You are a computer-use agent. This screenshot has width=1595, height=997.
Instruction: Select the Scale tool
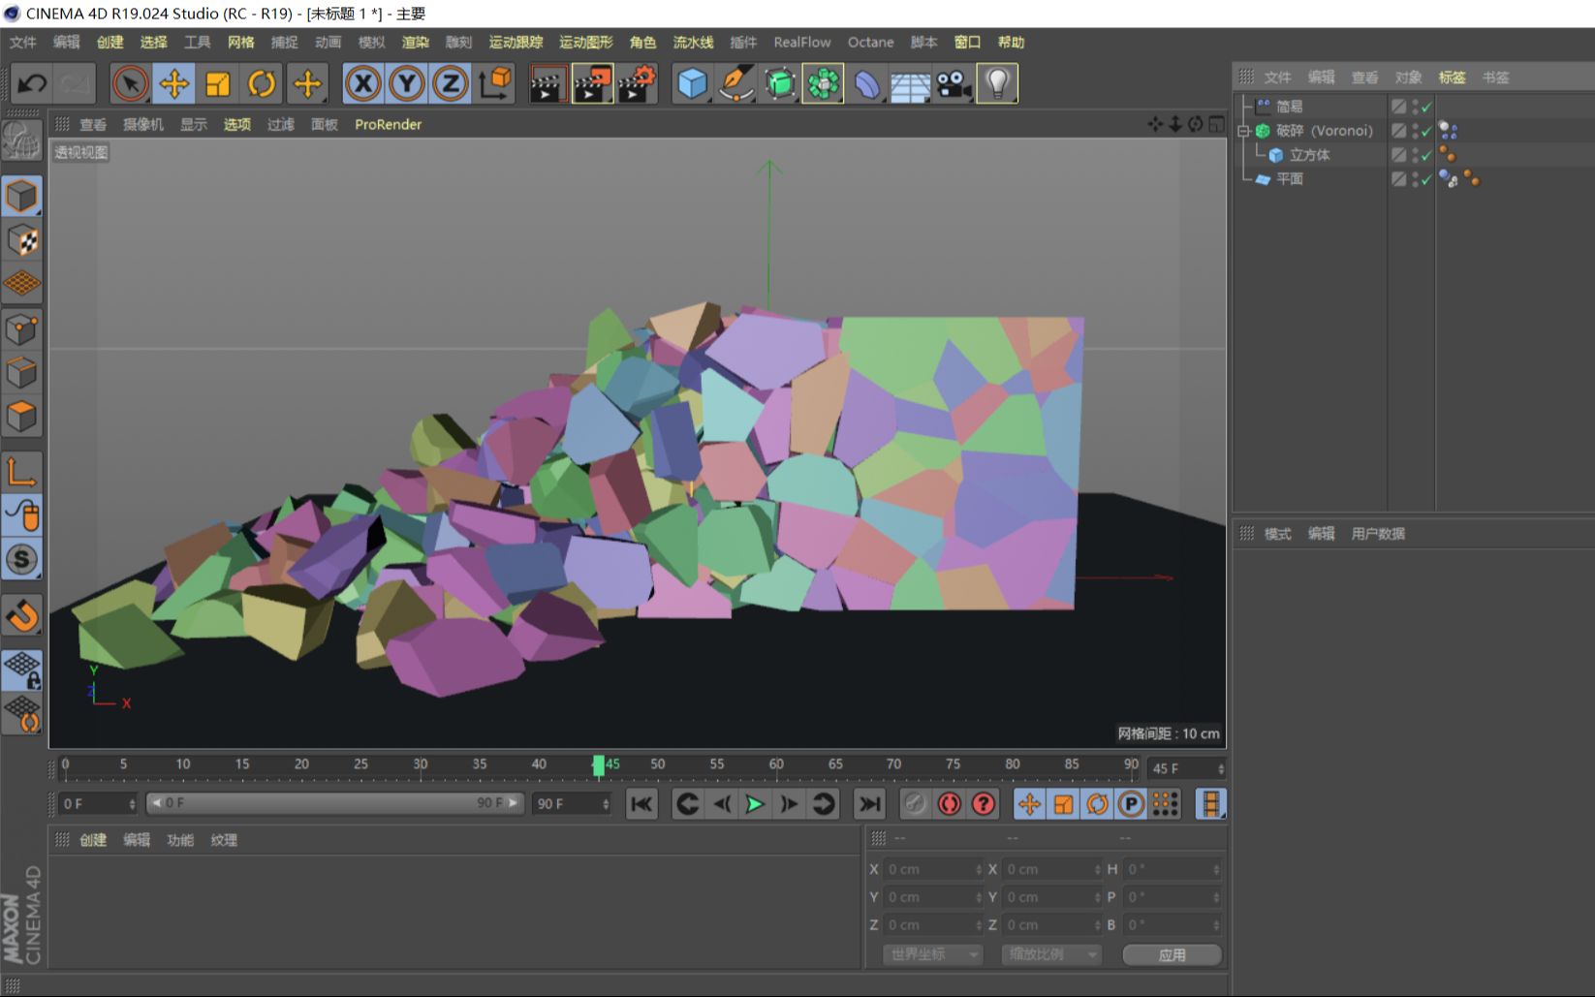tap(218, 84)
